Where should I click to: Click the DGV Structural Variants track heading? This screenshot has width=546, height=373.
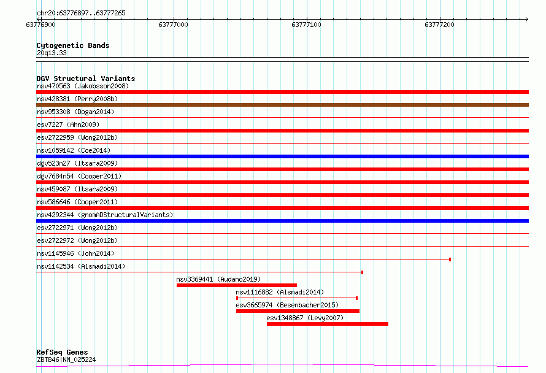point(86,79)
